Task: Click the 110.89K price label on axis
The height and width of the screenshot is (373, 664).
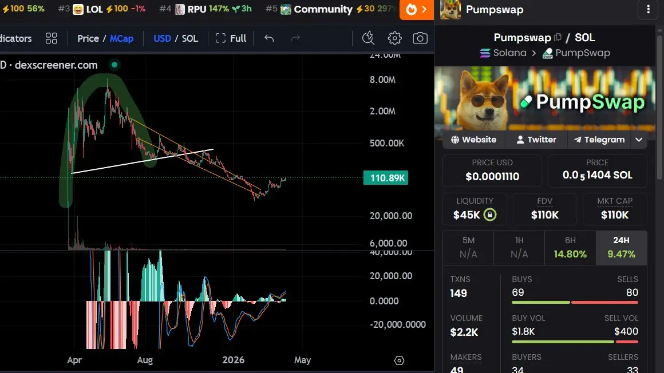Action: 386,178
